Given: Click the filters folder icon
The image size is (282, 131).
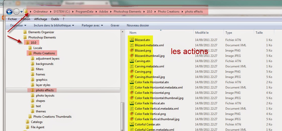Looking at the screenshot, I should click(32, 69).
